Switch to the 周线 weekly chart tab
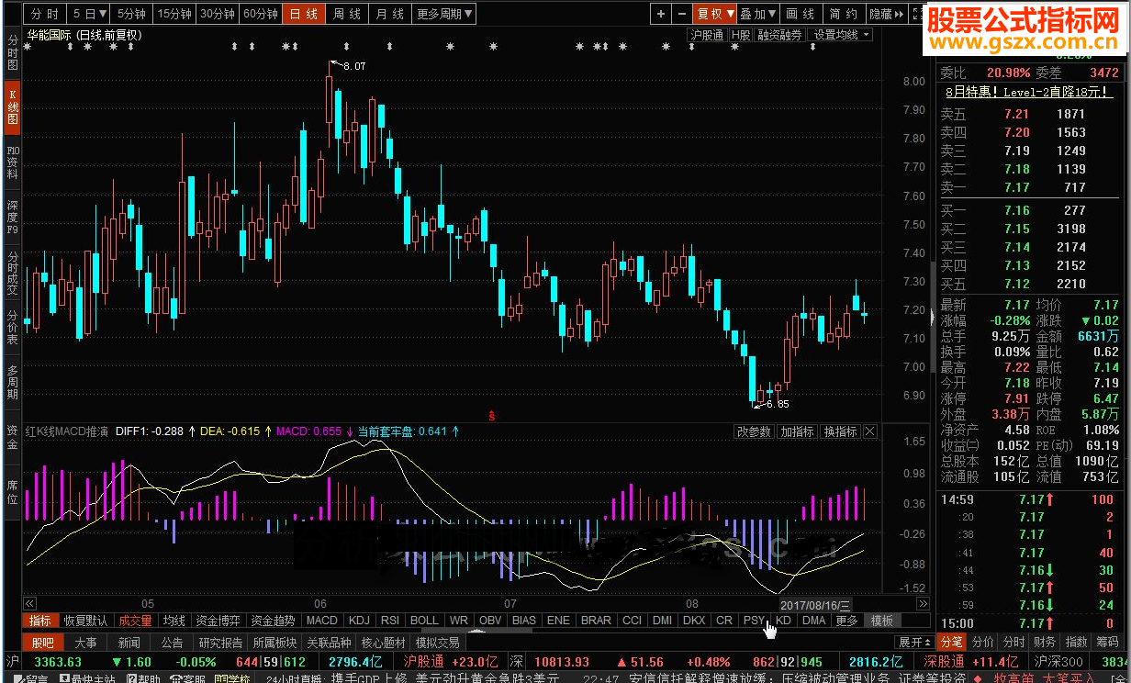This screenshot has width=1131, height=683. [348, 13]
